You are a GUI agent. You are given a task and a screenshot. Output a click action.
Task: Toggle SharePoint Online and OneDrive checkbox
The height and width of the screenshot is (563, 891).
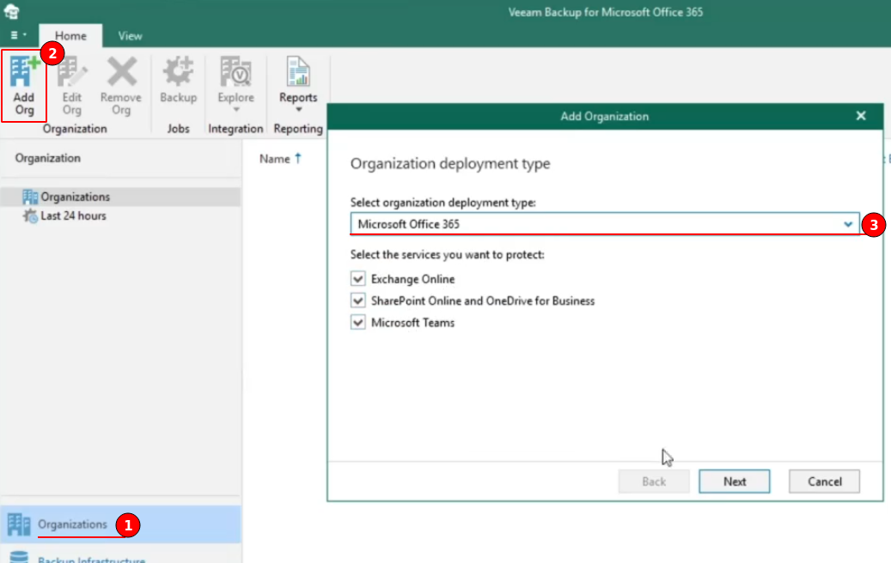tap(358, 300)
